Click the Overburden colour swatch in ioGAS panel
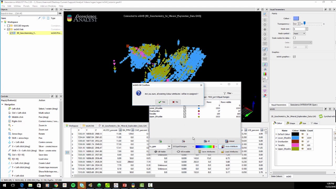 (x=295, y=141)
